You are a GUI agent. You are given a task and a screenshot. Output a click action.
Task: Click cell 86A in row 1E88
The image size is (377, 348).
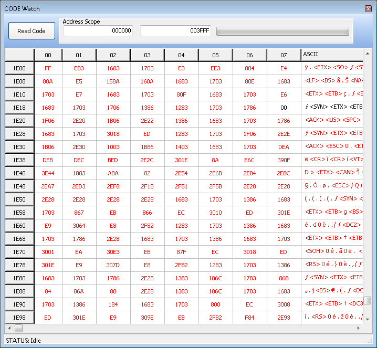(79, 291)
